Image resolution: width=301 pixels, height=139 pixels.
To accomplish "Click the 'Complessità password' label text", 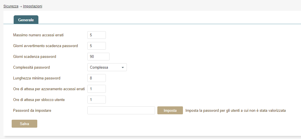I will [32, 68].
